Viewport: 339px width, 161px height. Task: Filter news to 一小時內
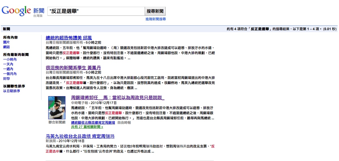(10, 59)
